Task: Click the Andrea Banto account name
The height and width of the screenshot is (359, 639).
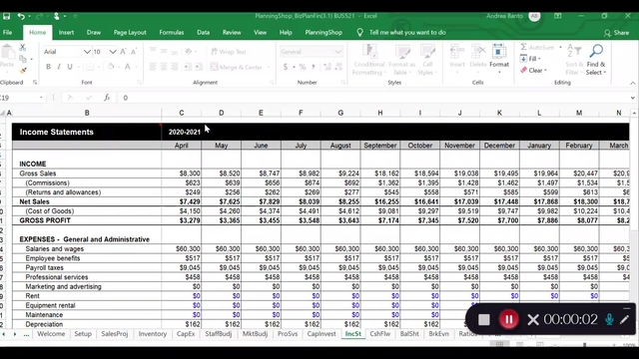Action: [504, 16]
